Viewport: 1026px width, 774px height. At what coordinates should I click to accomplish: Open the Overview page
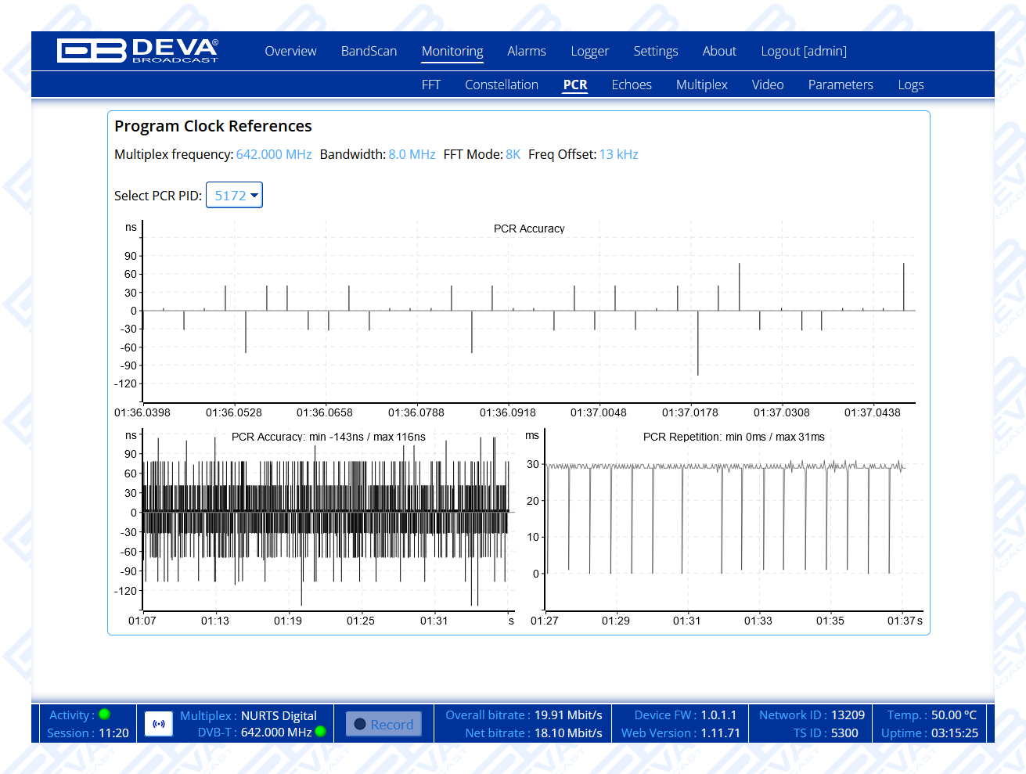290,51
